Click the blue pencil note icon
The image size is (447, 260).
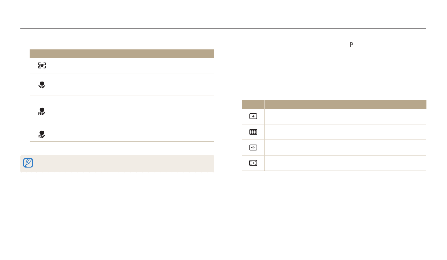(28, 163)
